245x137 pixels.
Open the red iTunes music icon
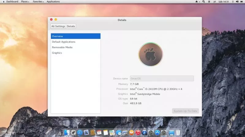tap(138, 132)
